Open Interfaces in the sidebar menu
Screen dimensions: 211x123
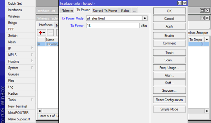pos(20,10)
